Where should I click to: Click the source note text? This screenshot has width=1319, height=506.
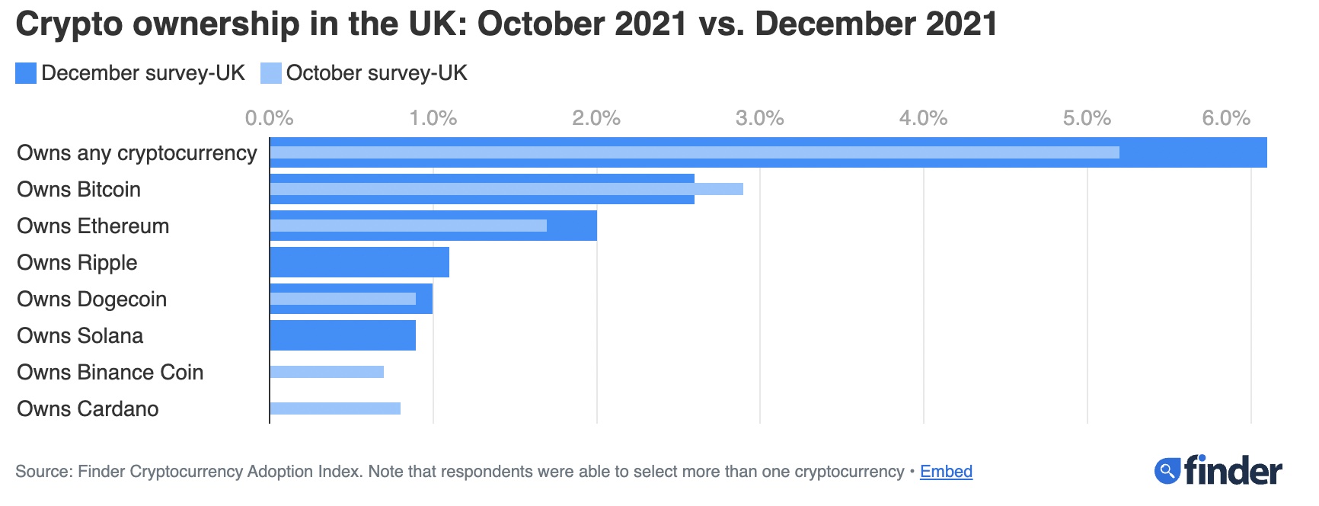[459, 472]
